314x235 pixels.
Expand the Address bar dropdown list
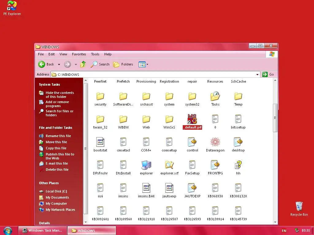tap(257, 75)
